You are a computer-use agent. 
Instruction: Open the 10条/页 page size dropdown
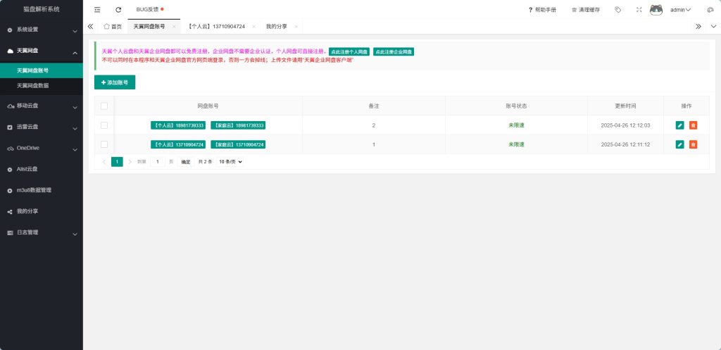tap(230, 162)
